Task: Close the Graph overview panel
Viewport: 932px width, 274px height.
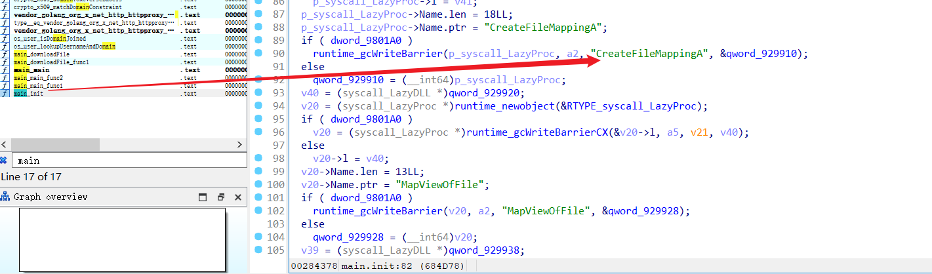Action: (x=237, y=197)
